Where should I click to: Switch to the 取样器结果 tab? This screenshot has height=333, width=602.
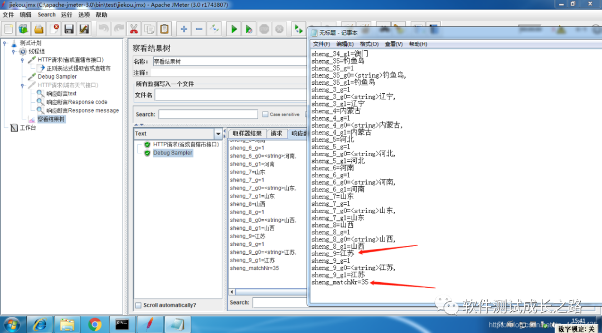(247, 133)
